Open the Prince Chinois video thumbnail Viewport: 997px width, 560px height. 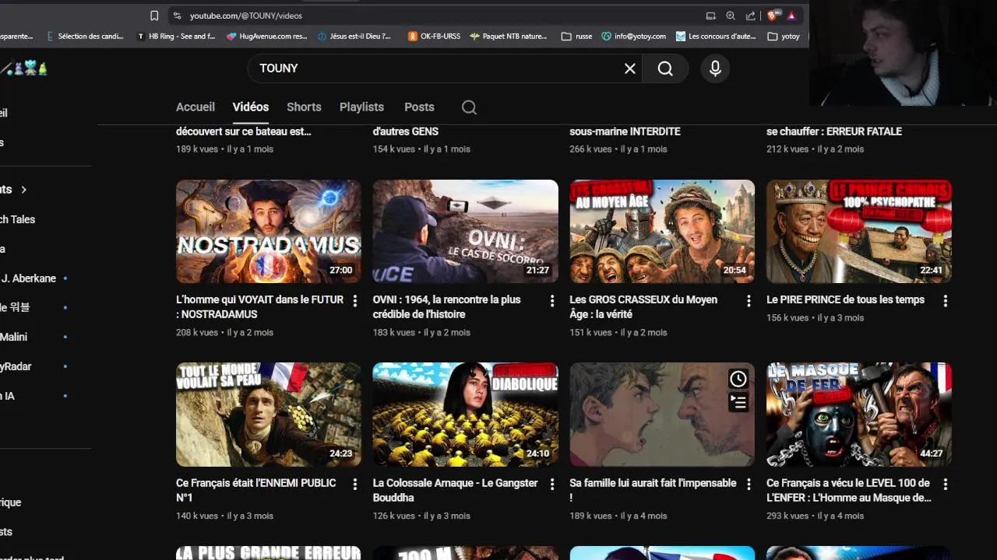[859, 232]
